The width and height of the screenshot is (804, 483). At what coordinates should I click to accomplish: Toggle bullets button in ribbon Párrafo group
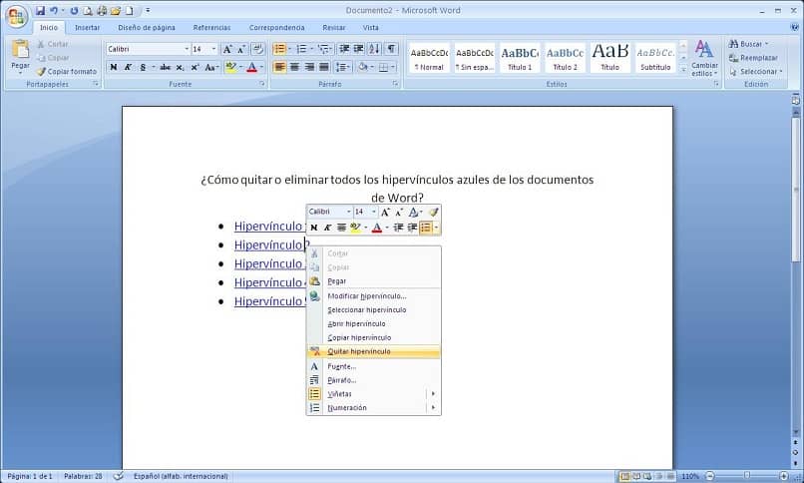tap(279, 49)
